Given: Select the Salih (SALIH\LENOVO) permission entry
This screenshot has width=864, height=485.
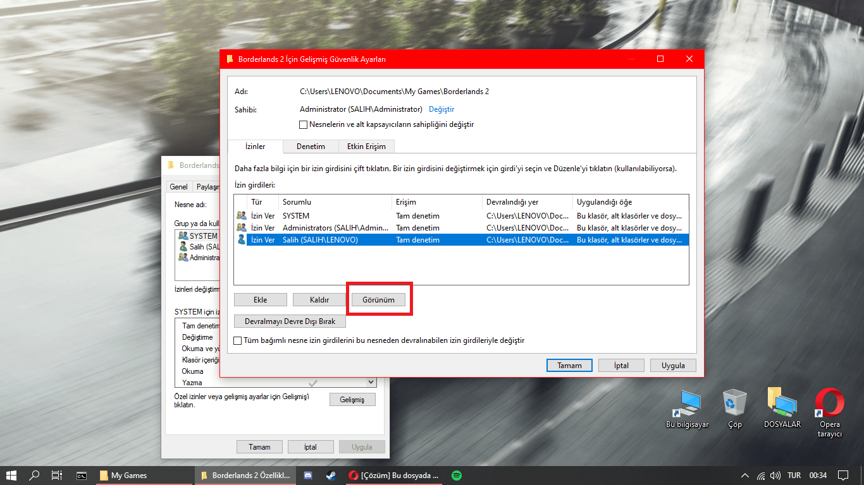Looking at the screenshot, I should [461, 240].
